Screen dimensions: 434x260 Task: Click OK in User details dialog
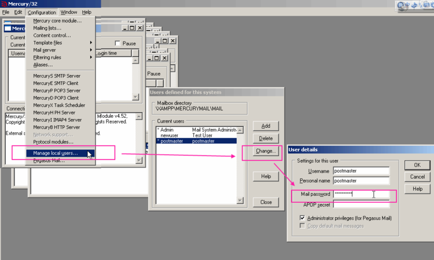tap(417, 165)
